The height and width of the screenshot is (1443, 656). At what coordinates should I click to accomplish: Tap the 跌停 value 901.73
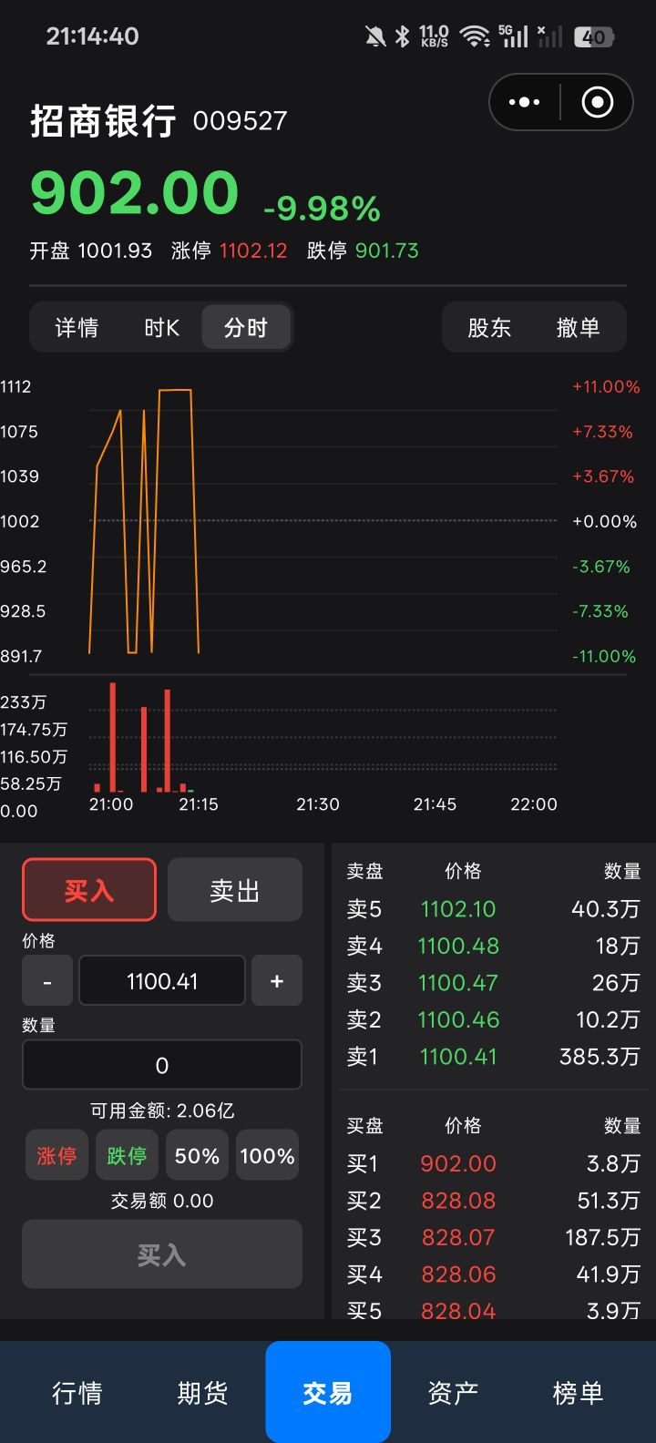pos(387,251)
